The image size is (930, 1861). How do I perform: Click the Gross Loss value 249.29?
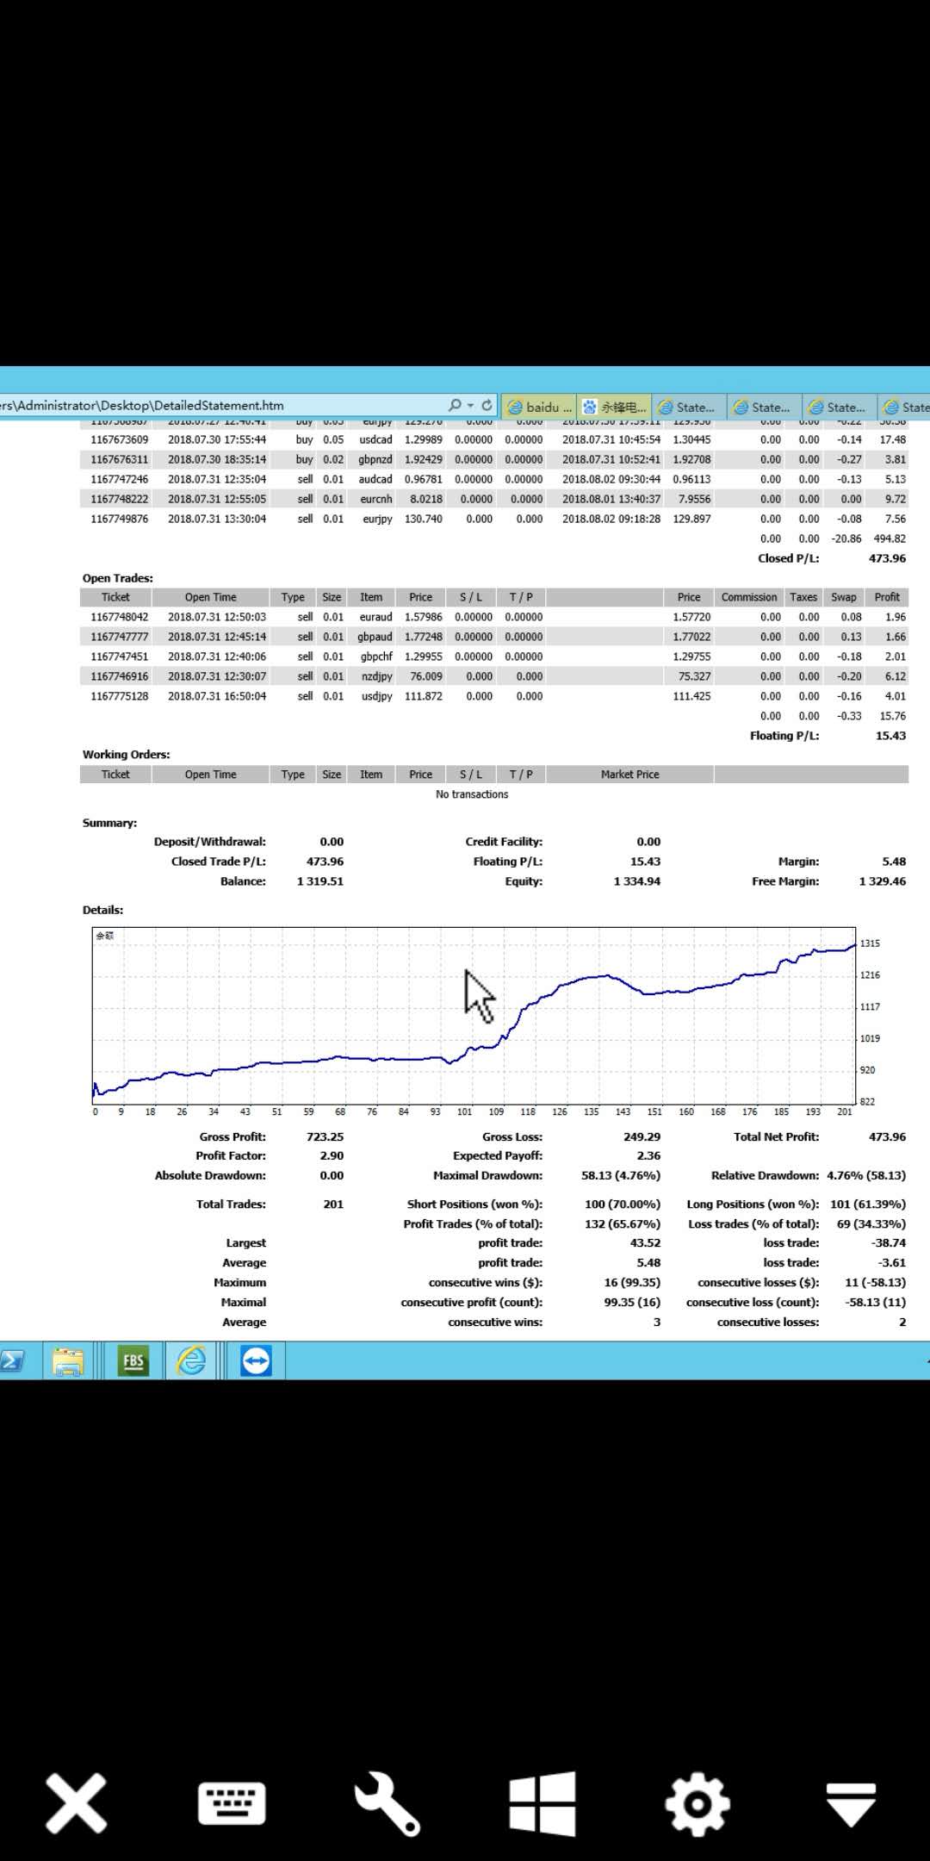(x=642, y=1137)
